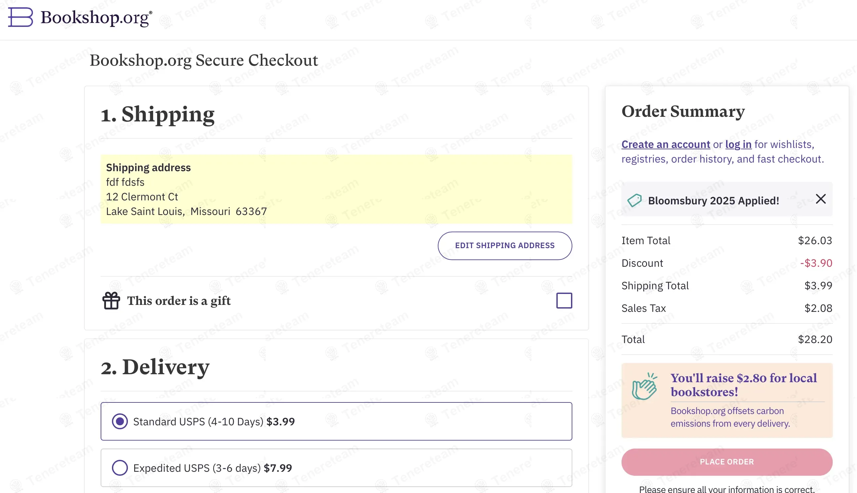The height and width of the screenshot is (493, 857).
Task: Click the '1. Shipping' section heading
Action: click(x=158, y=114)
